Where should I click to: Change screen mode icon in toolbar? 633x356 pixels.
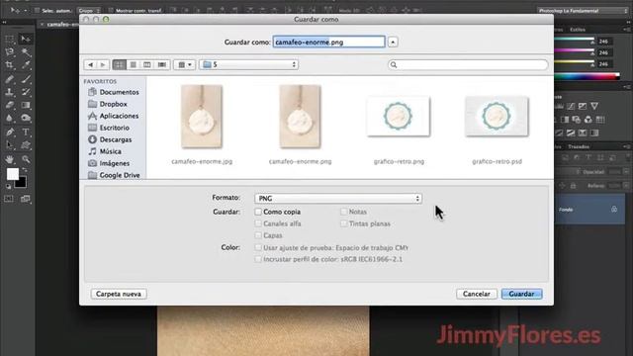pos(26,199)
